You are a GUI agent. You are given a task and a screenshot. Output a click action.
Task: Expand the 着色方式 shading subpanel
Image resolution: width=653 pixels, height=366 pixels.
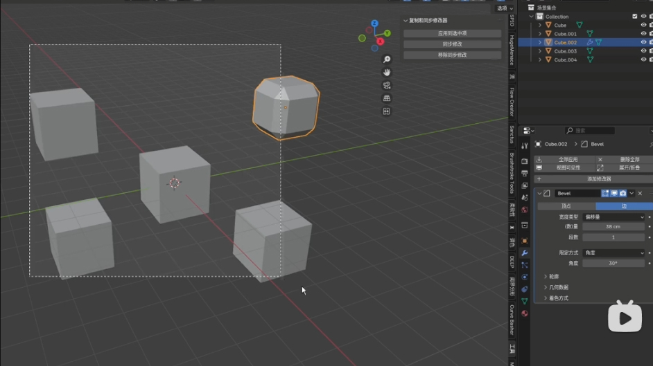pyautogui.click(x=546, y=298)
